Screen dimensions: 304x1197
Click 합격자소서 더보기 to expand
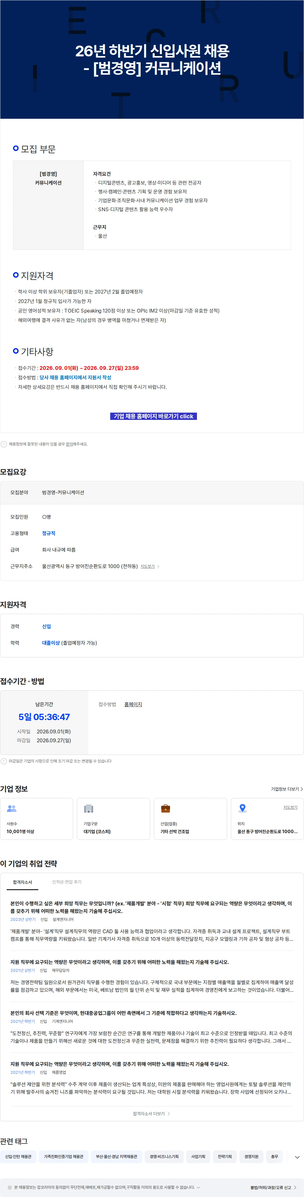(x=152, y=1113)
